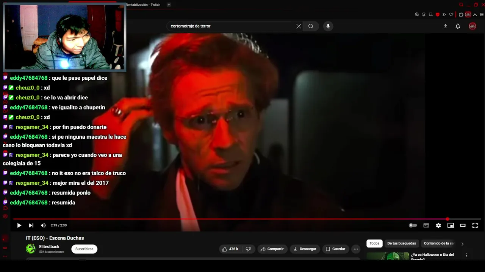Click the Elitestback green channel avatar

[31, 249]
